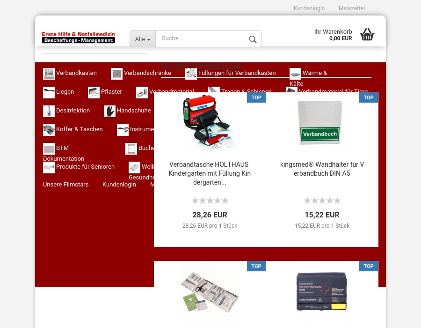
Task: Click the shopping basket icon
Action: point(367,35)
